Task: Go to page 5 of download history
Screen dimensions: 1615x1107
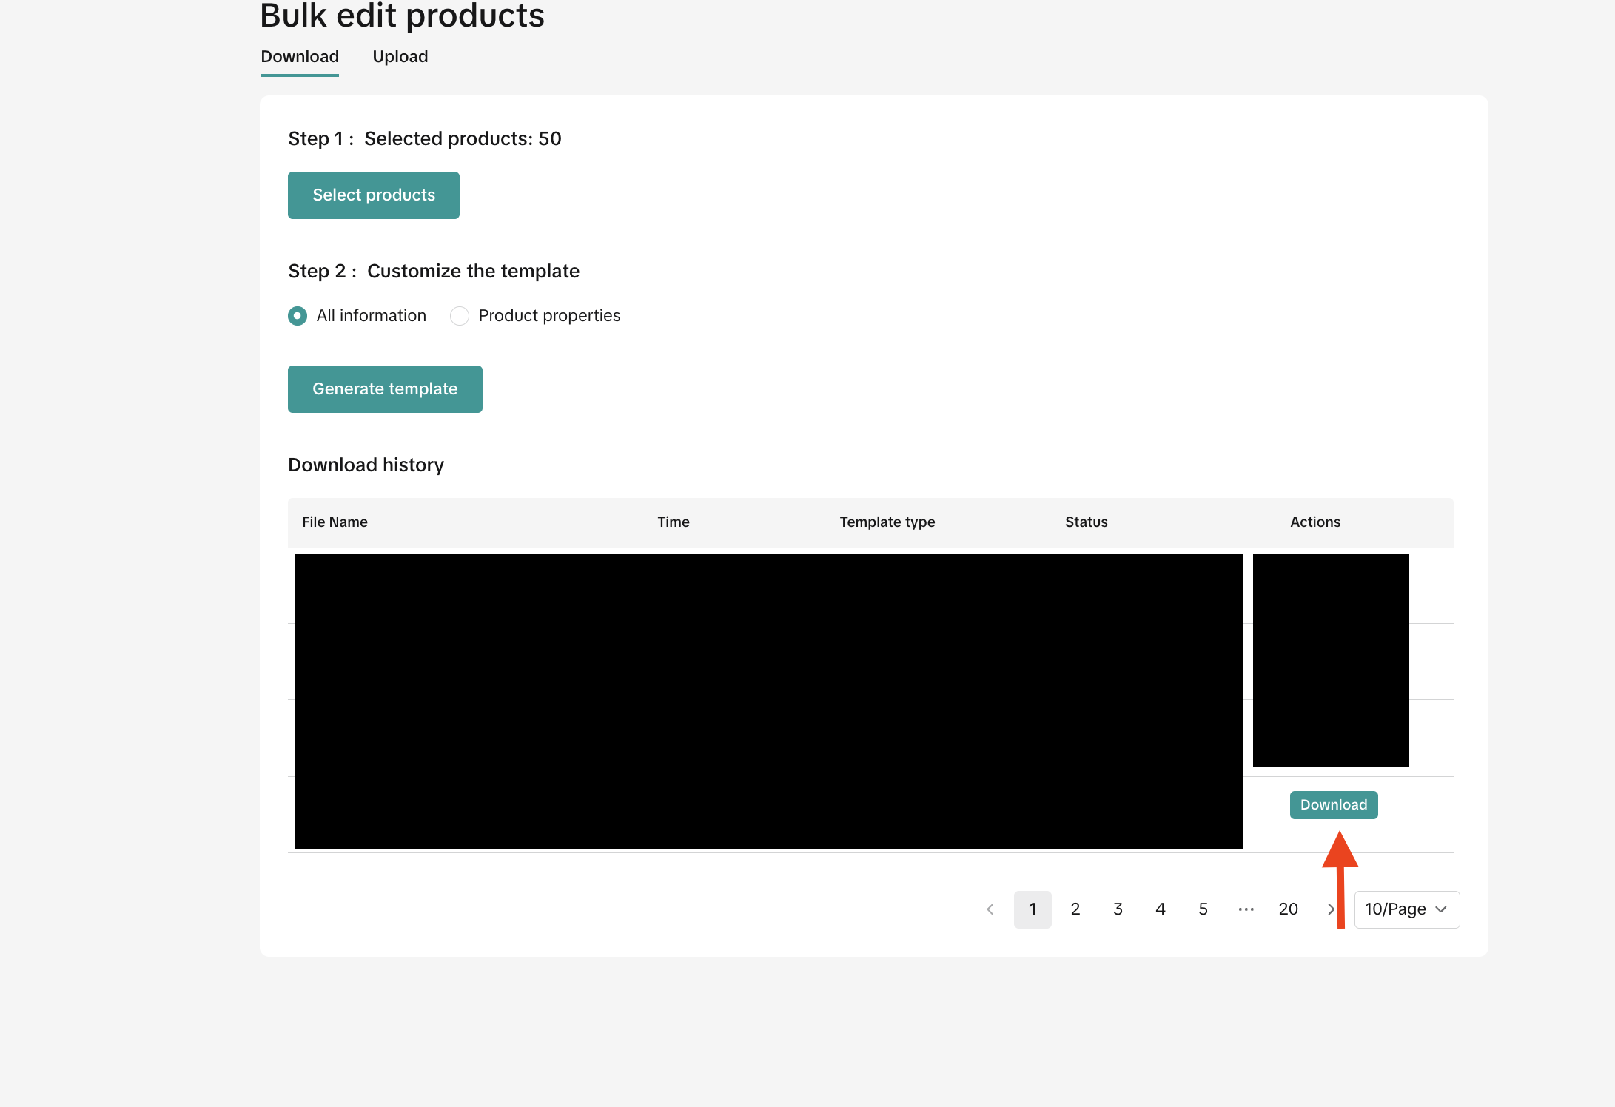Action: [x=1203, y=909]
